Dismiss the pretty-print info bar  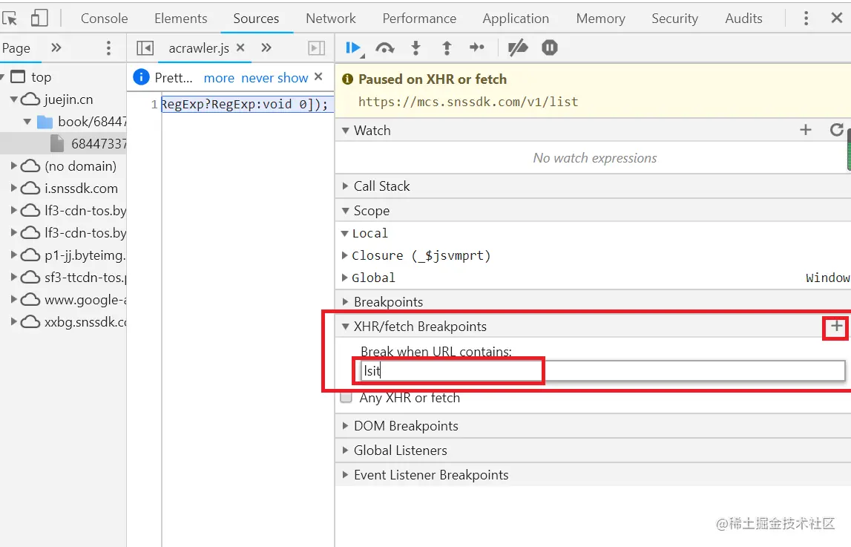[318, 76]
